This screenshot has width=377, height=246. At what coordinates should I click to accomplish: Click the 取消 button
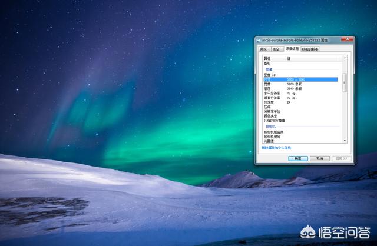pos(320,158)
